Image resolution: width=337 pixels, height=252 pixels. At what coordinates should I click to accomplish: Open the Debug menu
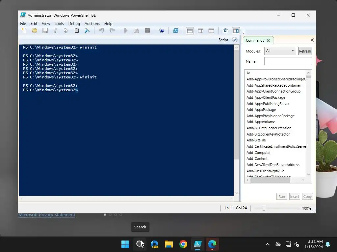click(x=74, y=24)
